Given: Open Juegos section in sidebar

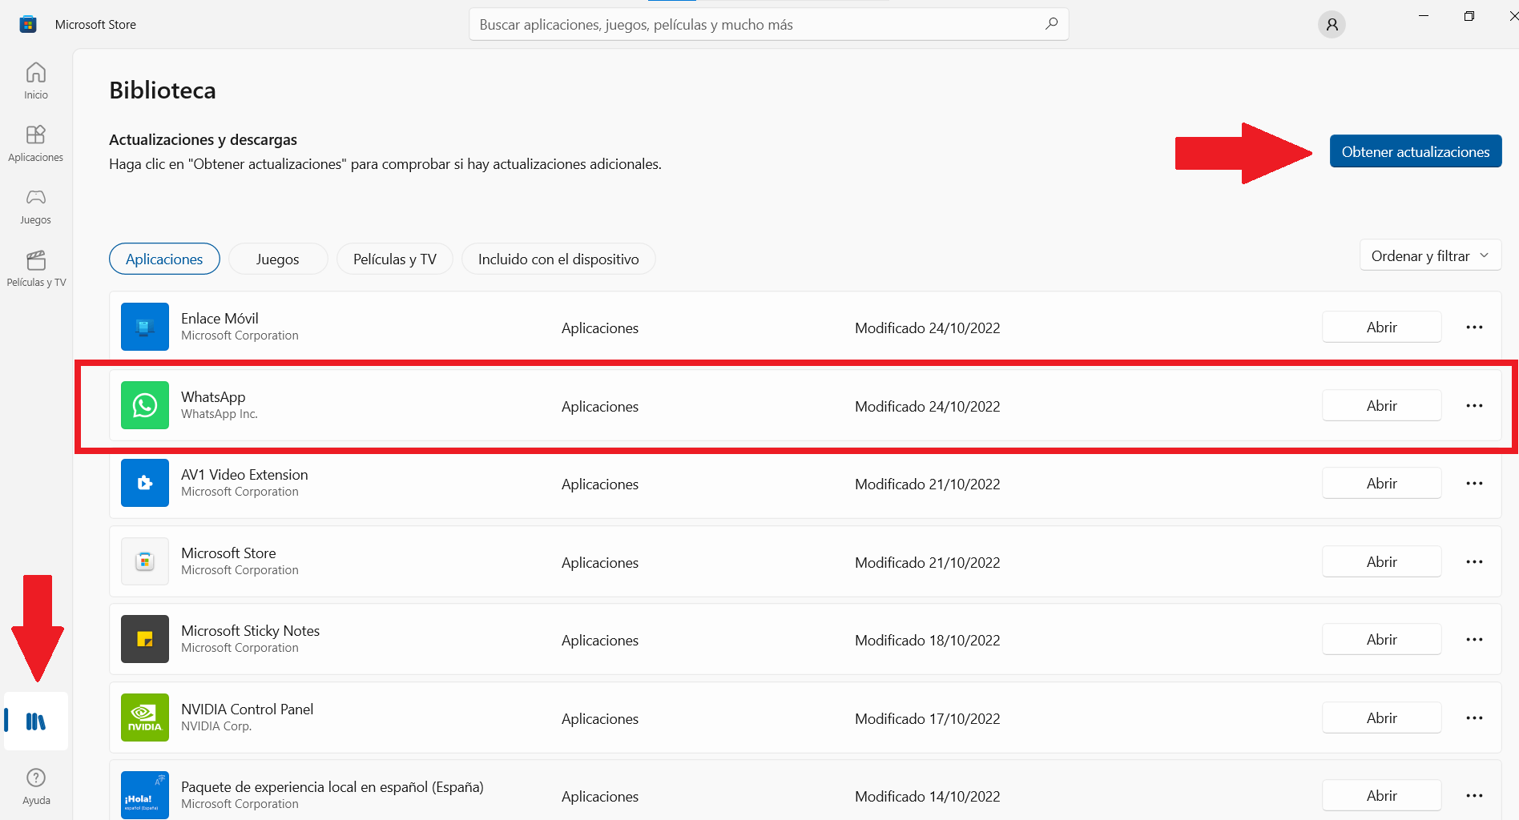Looking at the screenshot, I should (x=36, y=206).
